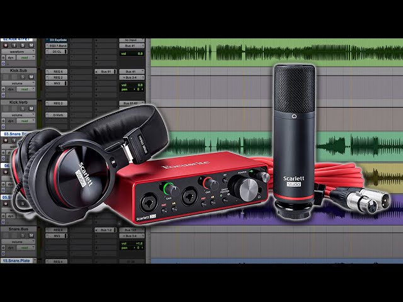Open MV2 insert on Snare.Bus

coord(56,236)
